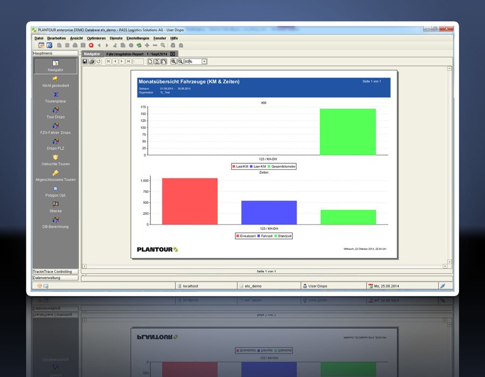Open the zoom percentage dropdown arrow
This screenshot has height=377, width=485.
204,61
